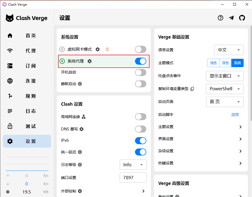Open the 测试 page from sidebar
Screen dimensions: 252x197
point(27,126)
